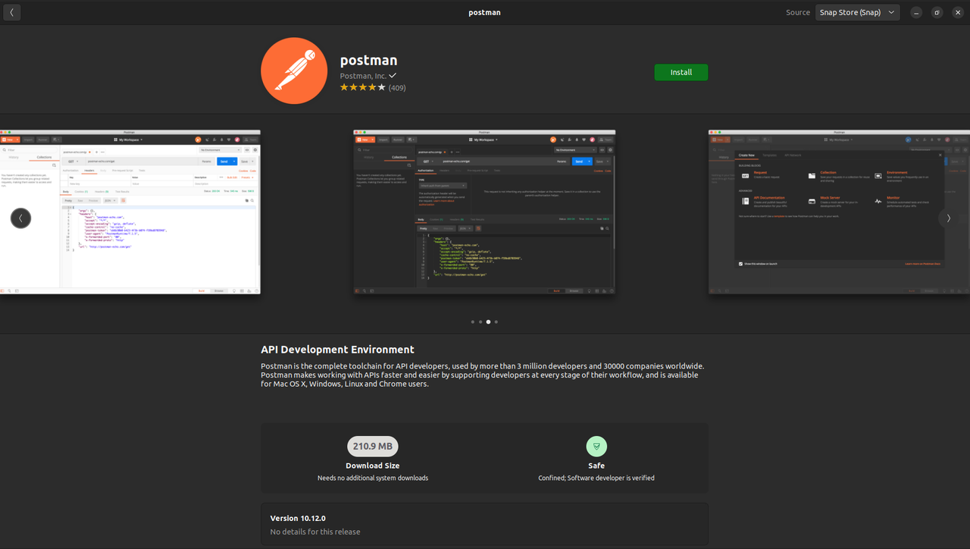Viewport: 970px width, 549px height.
Task: Click the orange Postman app logo
Action: [293, 71]
